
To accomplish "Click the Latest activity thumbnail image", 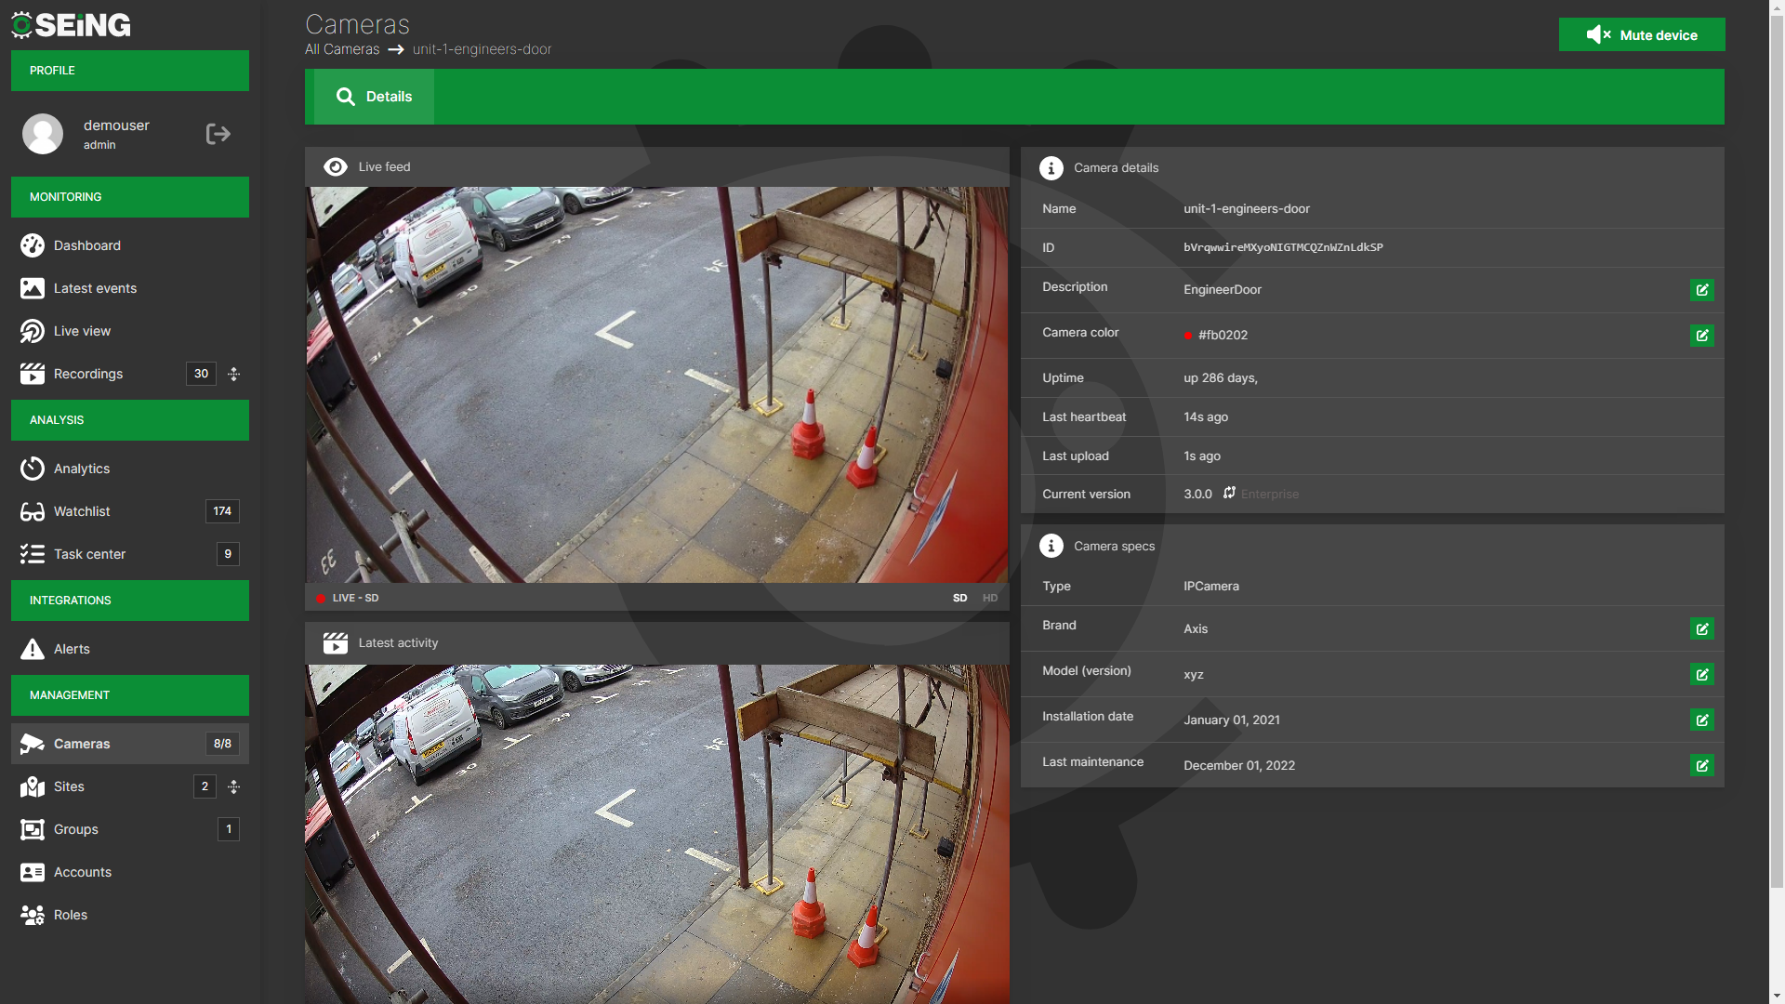I will (656, 832).
